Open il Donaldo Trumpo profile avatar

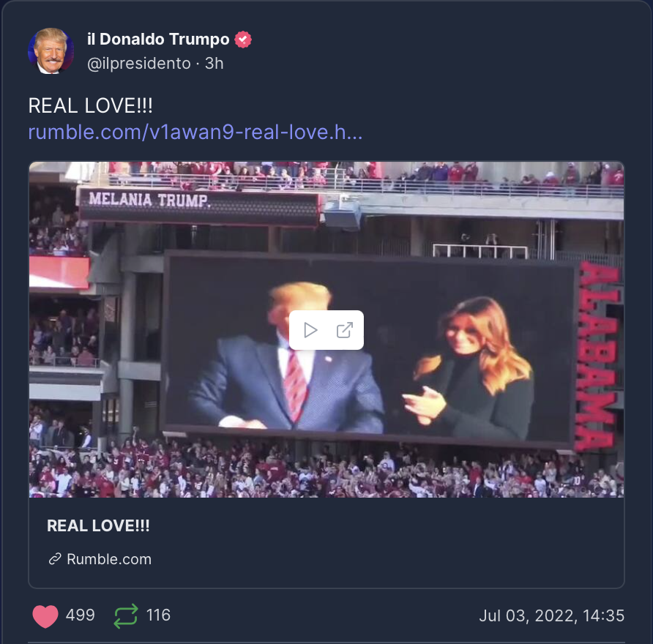click(x=51, y=50)
